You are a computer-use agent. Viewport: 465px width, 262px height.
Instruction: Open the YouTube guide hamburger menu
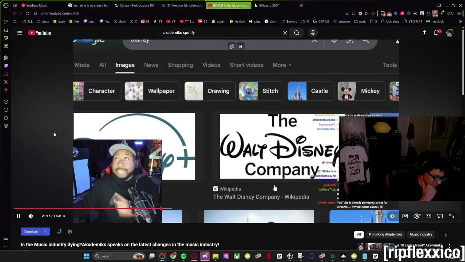[x=20, y=33]
